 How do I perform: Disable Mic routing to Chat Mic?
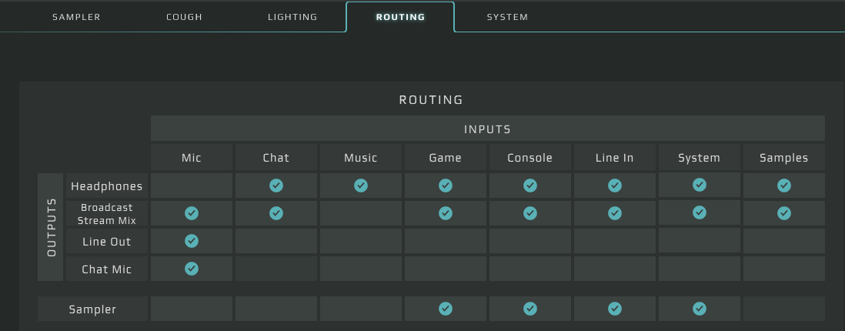pyautogui.click(x=192, y=269)
